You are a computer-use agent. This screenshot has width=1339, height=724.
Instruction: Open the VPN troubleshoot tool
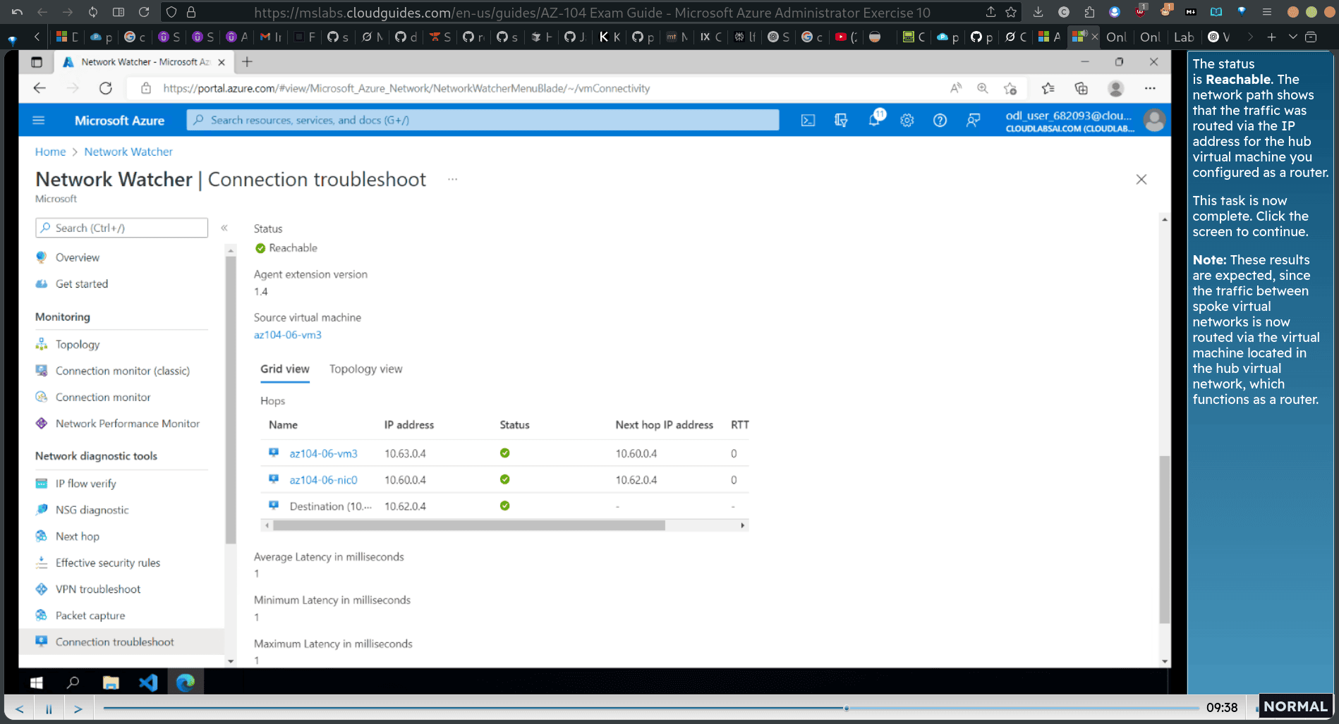98,589
